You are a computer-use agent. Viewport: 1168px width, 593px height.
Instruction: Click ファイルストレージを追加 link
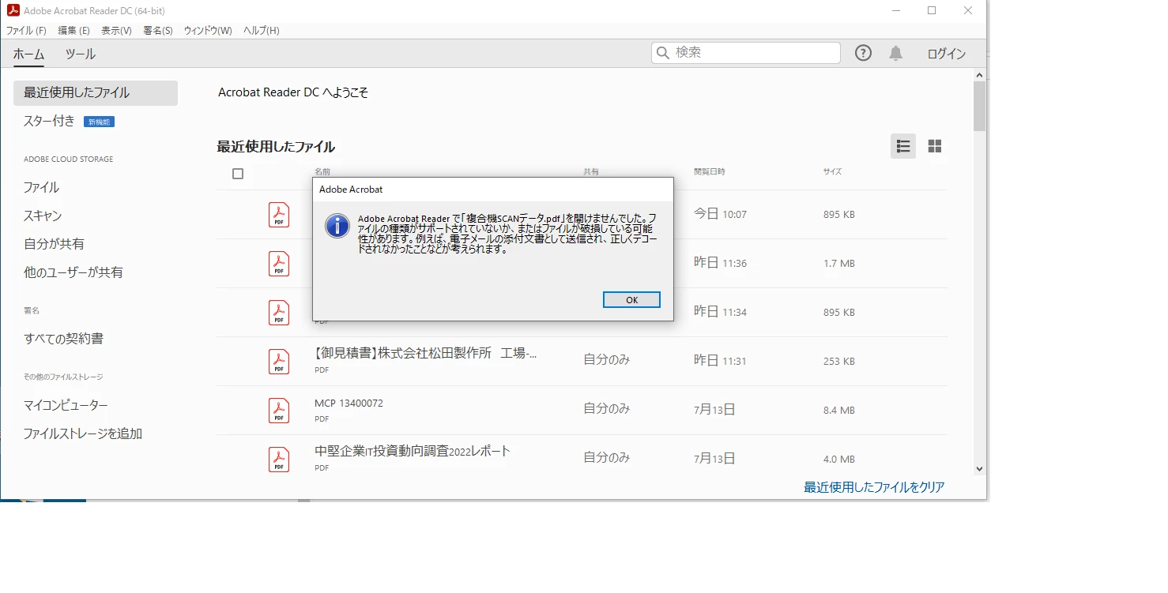83,433
